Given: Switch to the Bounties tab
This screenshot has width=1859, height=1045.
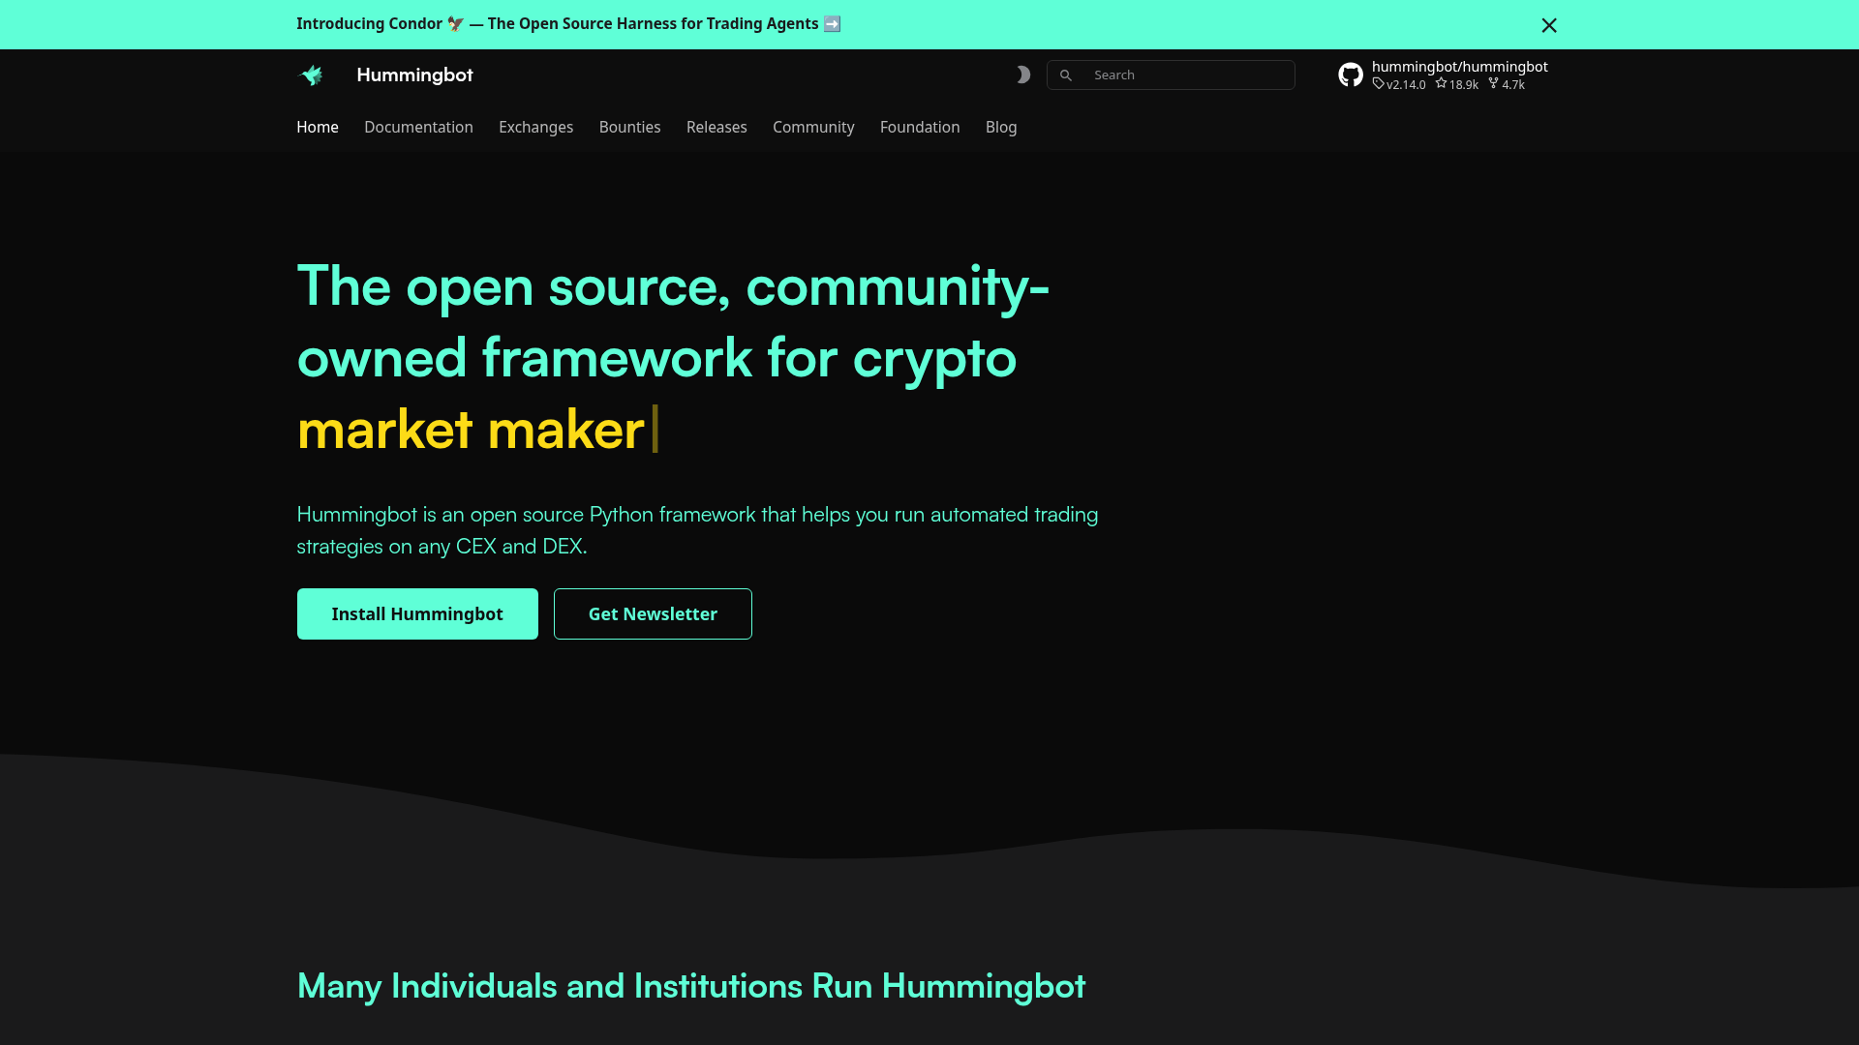Looking at the screenshot, I should 629,127.
